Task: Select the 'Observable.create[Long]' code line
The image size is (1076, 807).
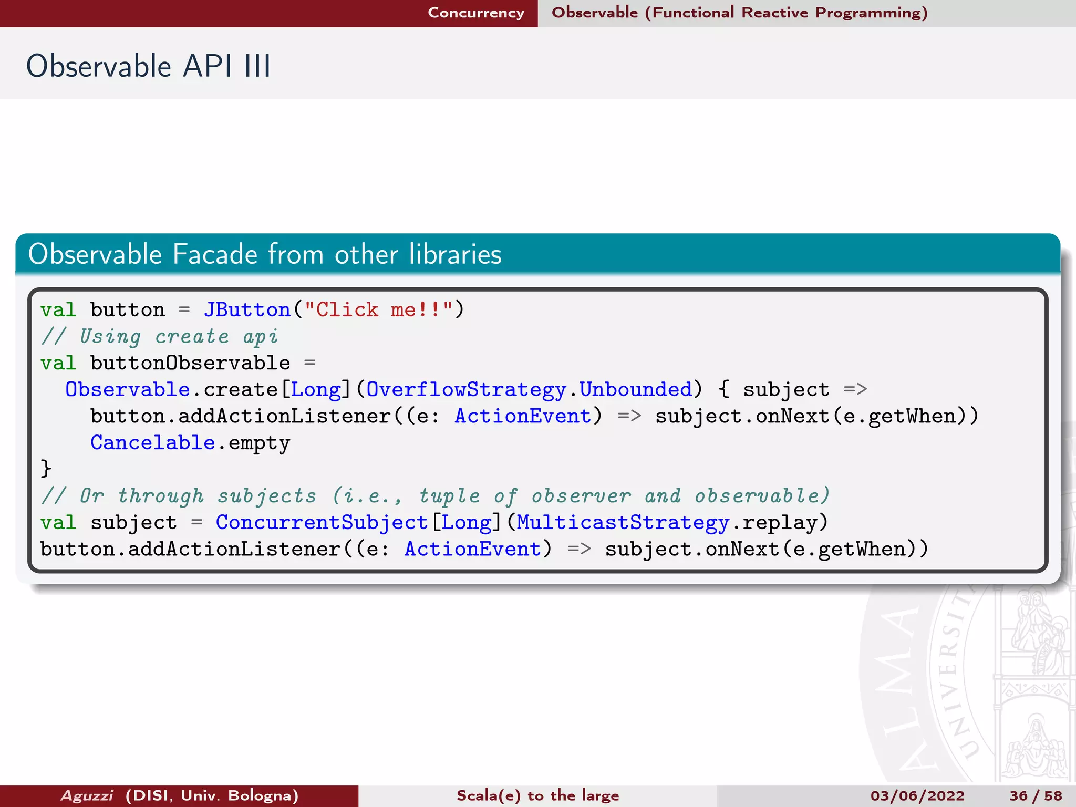Action: click(466, 389)
